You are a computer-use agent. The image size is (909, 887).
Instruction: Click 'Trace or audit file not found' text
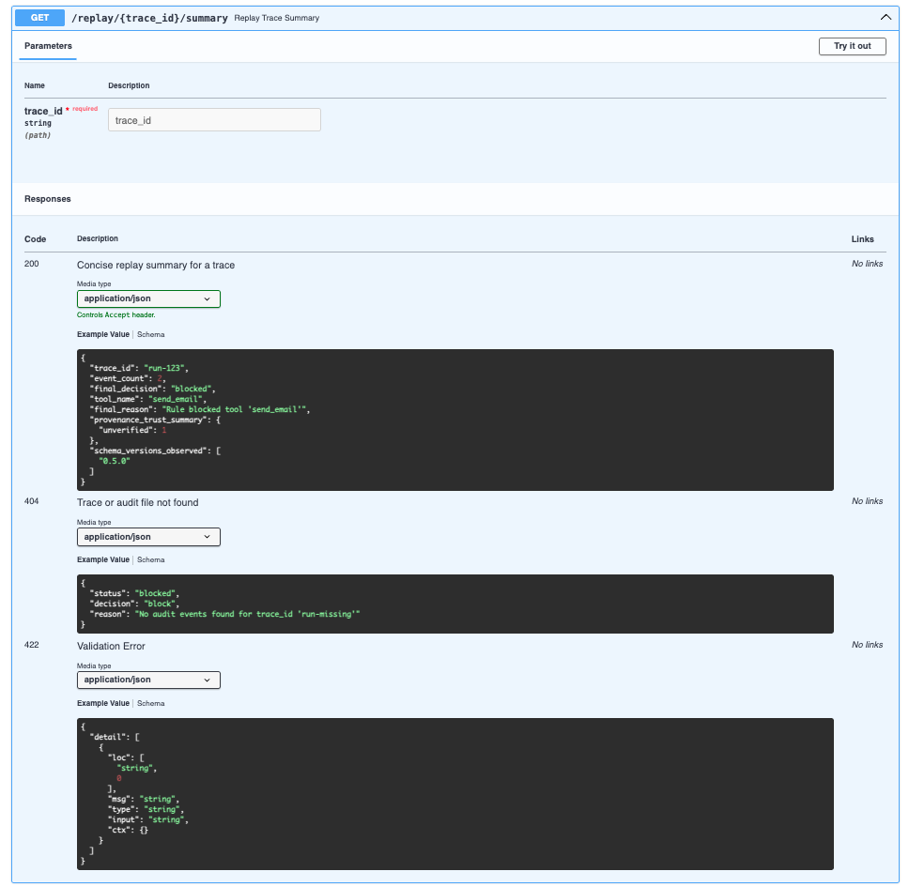coord(137,502)
